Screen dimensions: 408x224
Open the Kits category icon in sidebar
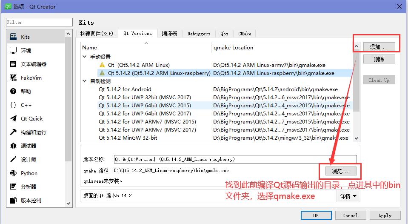pyautogui.click(x=13, y=37)
